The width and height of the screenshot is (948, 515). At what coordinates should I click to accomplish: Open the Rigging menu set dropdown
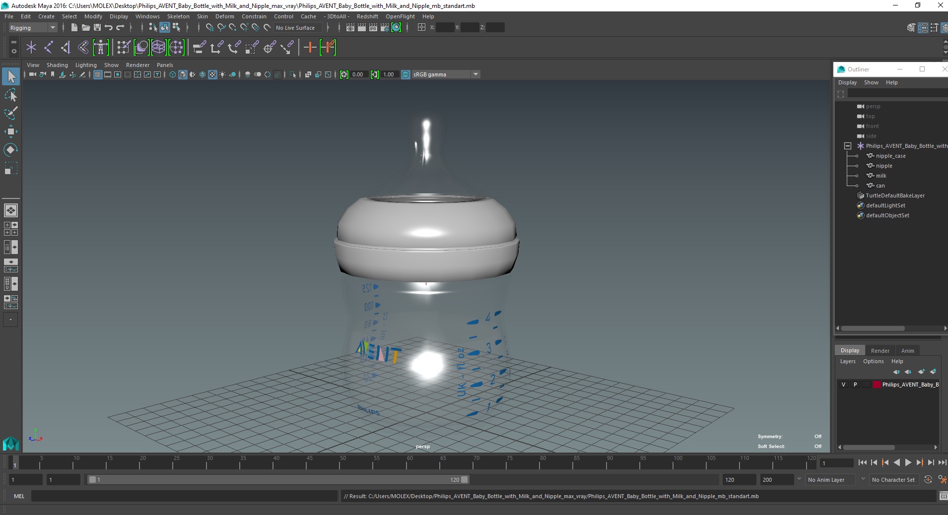[33, 28]
